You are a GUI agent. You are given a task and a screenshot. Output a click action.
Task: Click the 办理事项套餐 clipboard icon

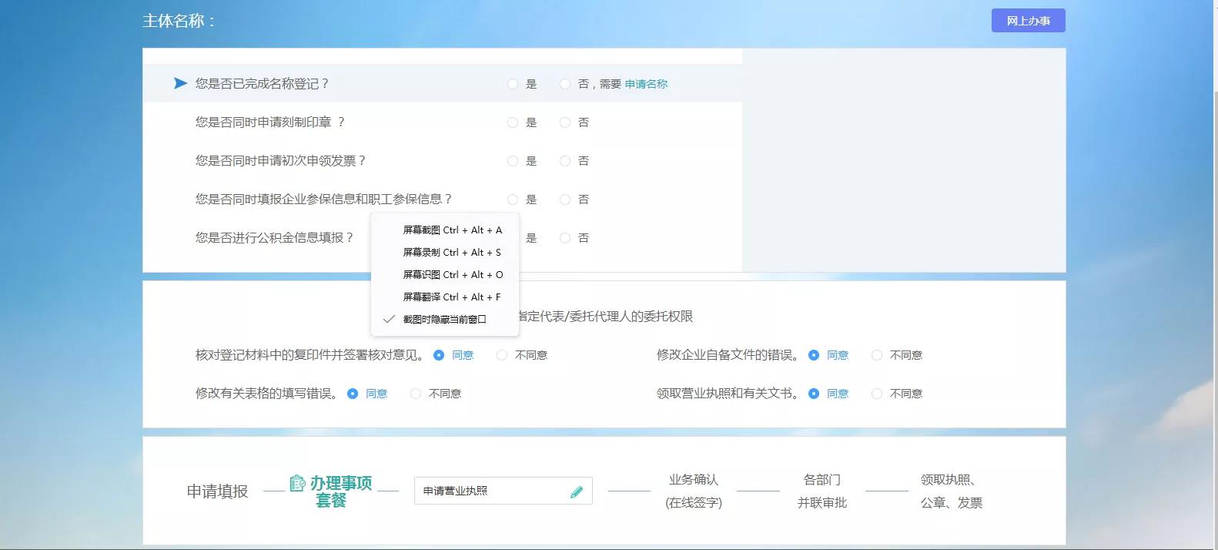coord(297,483)
